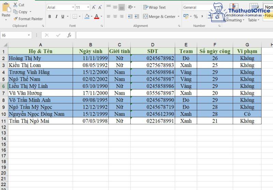The image size is (273, 190).
Task: Align text right in cell
Action: (x=121, y=16)
